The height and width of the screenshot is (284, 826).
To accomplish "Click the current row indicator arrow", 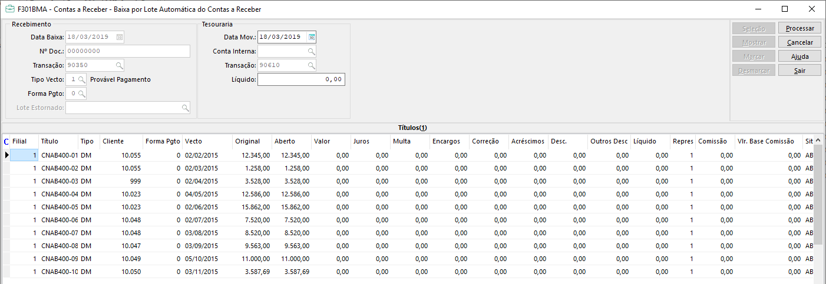I will pyautogui.click(x=6, y=155).
